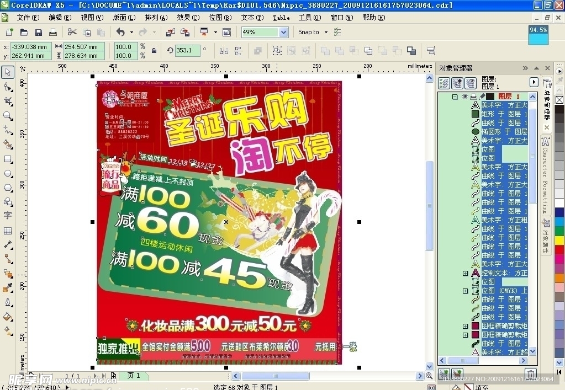
Task: Delete the selected object with the trash icon
Action: point(530,373)
